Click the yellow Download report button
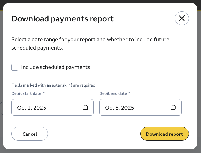Image resolution: width=201 pixels, height=153 pixels. click(x=164, y=134)
